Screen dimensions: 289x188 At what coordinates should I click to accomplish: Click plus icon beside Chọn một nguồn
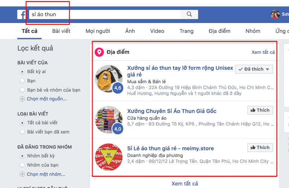[x=23, y=99]
